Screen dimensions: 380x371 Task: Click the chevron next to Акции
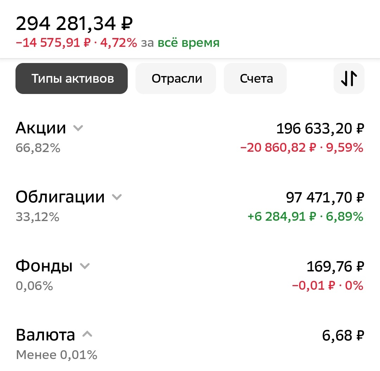click(x=78, y=128)
